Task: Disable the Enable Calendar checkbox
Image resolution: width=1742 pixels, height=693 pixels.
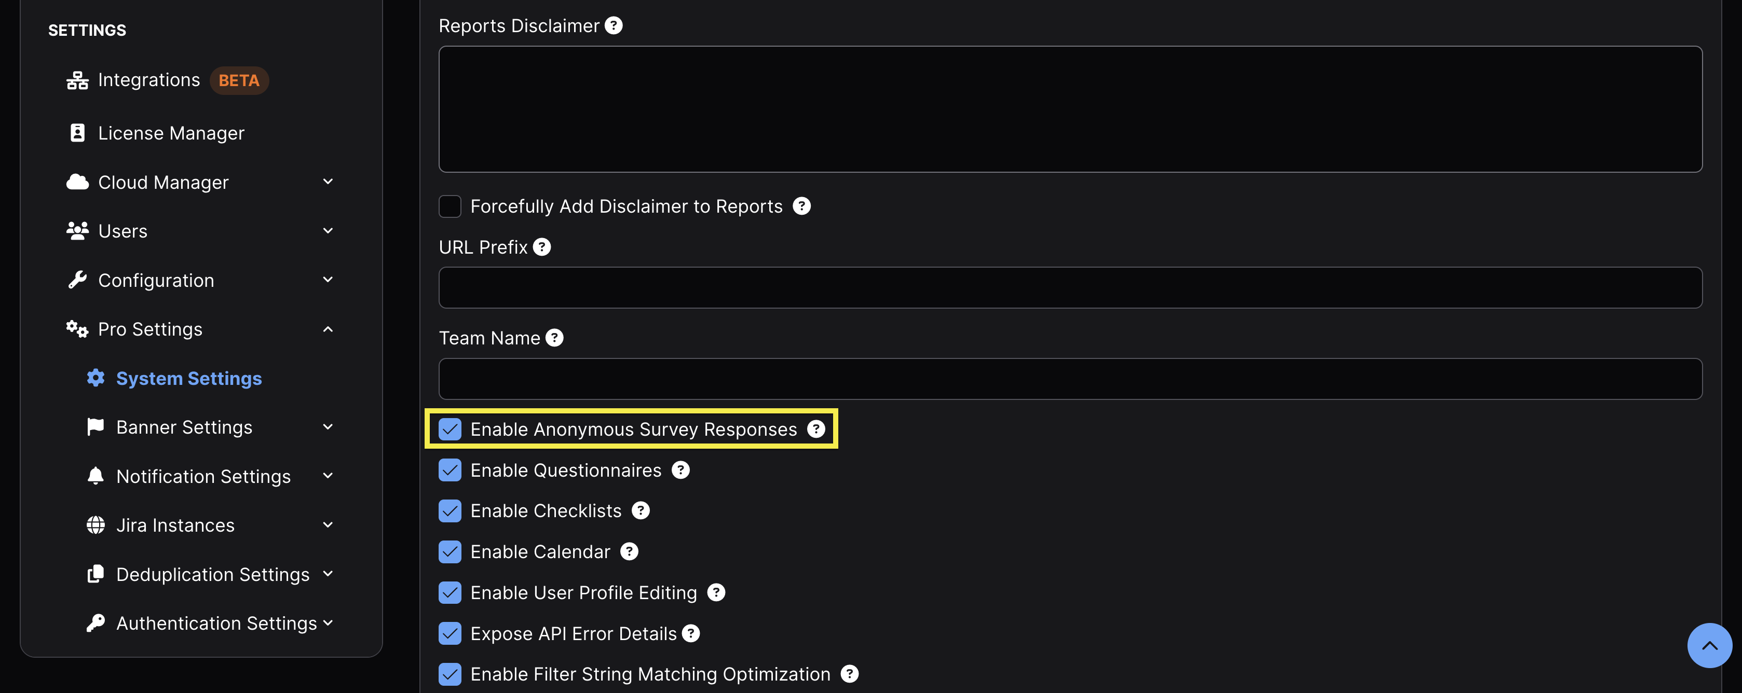Action: point(451,552)
